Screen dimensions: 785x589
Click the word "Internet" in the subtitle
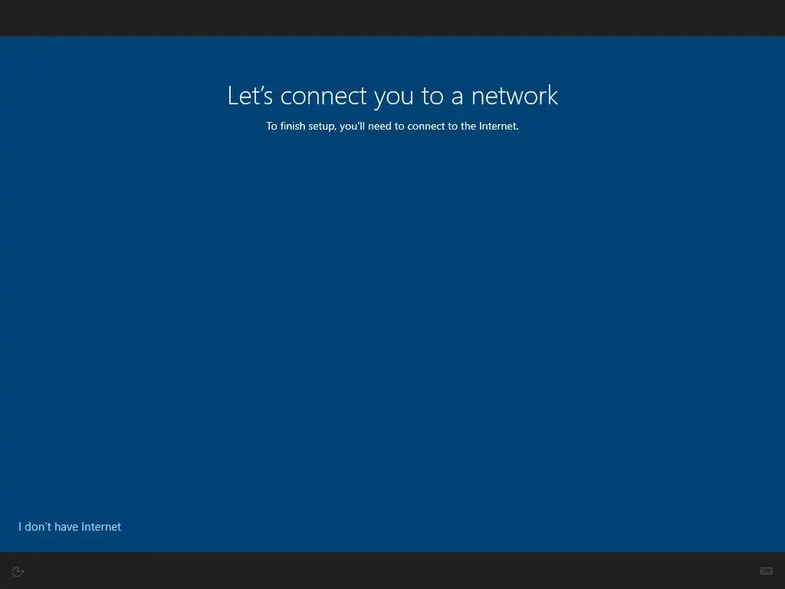pos(498,126)
